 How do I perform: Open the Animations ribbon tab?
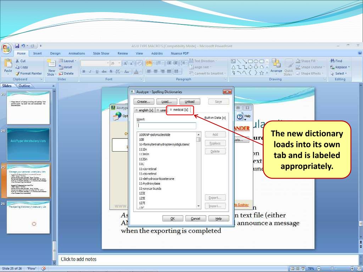(77, 53)
